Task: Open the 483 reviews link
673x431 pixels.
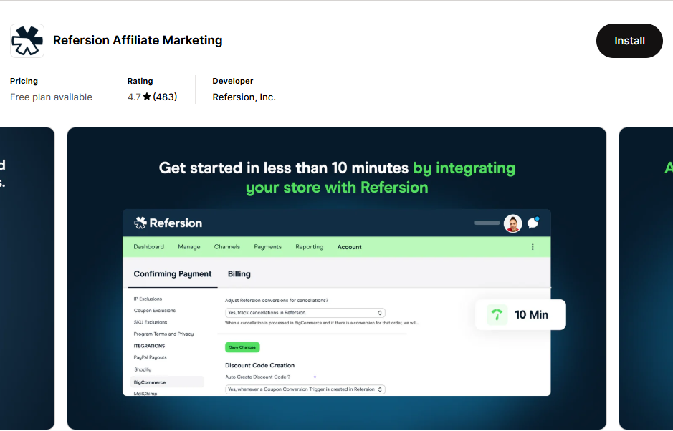Action: pos(165,97)
